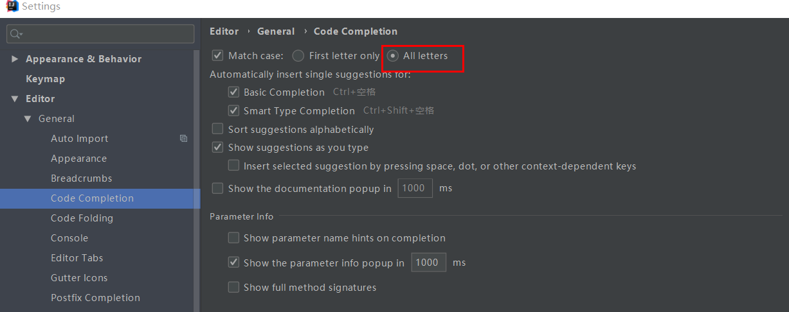The height and width of the screenshot is (312, 789).
Task: Click the copy icon next to Auto Import
Action: [184, 138]
